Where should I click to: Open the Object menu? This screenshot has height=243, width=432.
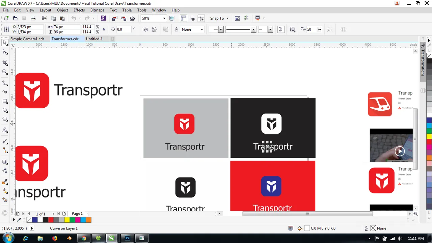(x=62, y=10)
